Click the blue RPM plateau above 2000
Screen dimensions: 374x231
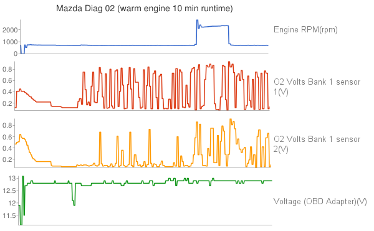[x=214, y=26]
